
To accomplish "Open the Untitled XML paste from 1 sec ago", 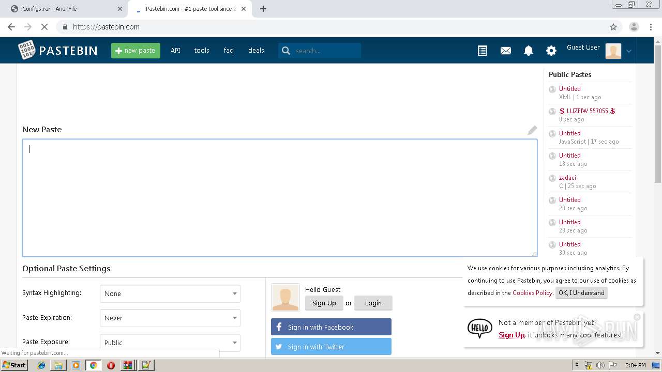I will pos(569,88).
